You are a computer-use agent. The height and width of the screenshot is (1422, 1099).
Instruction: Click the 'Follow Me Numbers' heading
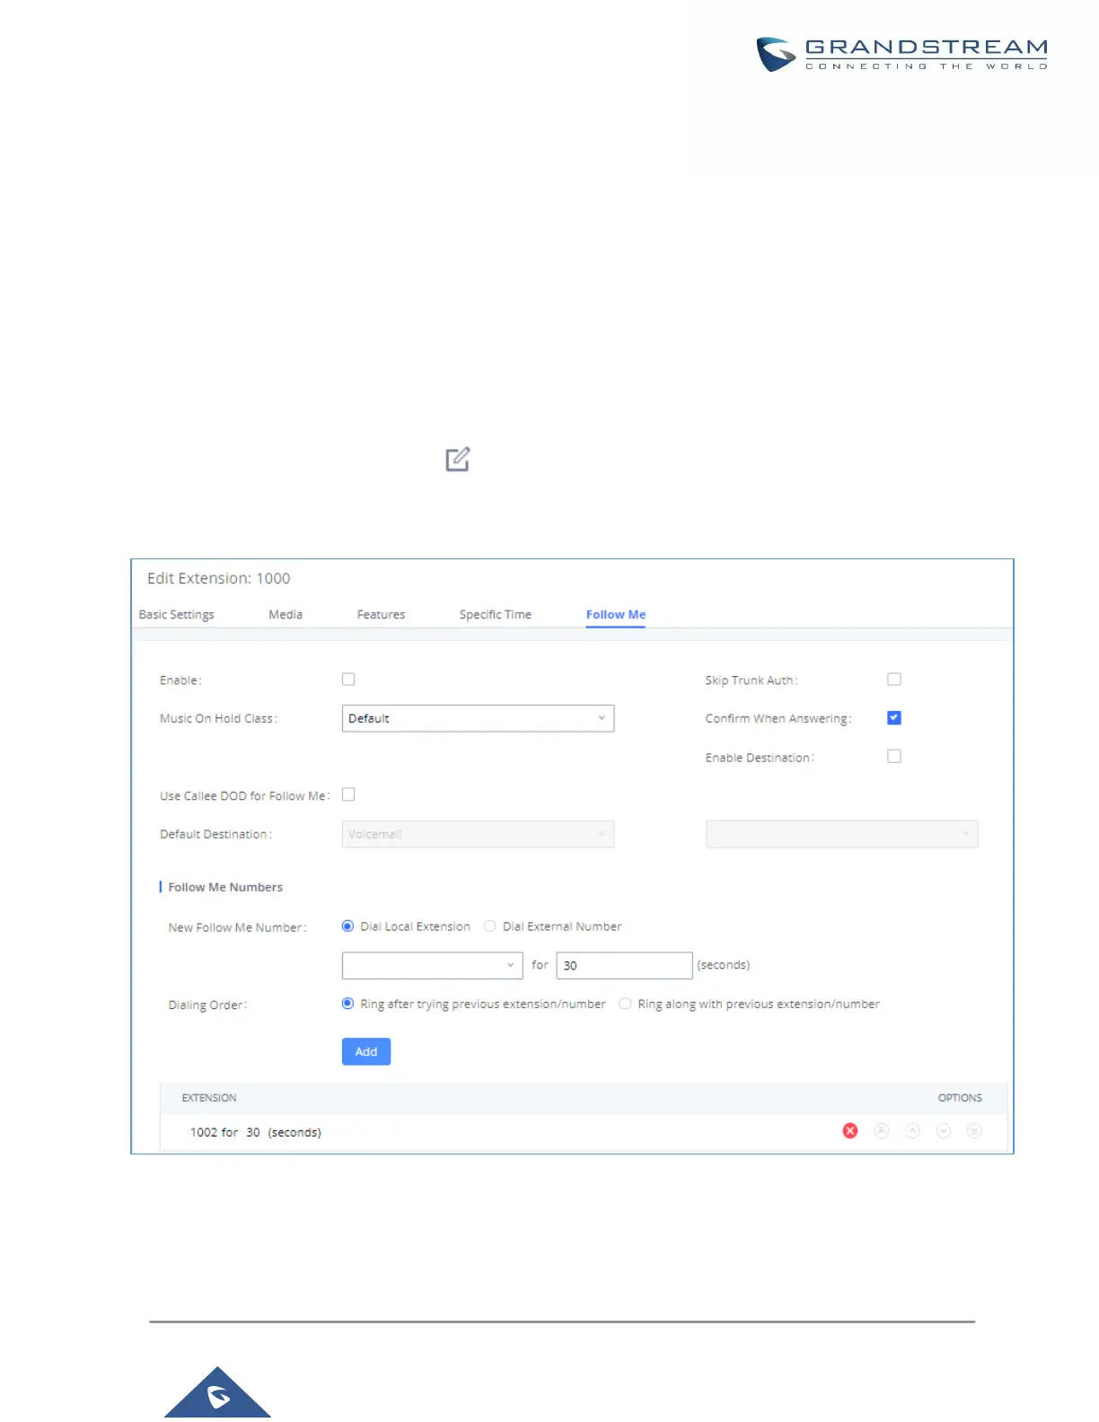[225, 887]
